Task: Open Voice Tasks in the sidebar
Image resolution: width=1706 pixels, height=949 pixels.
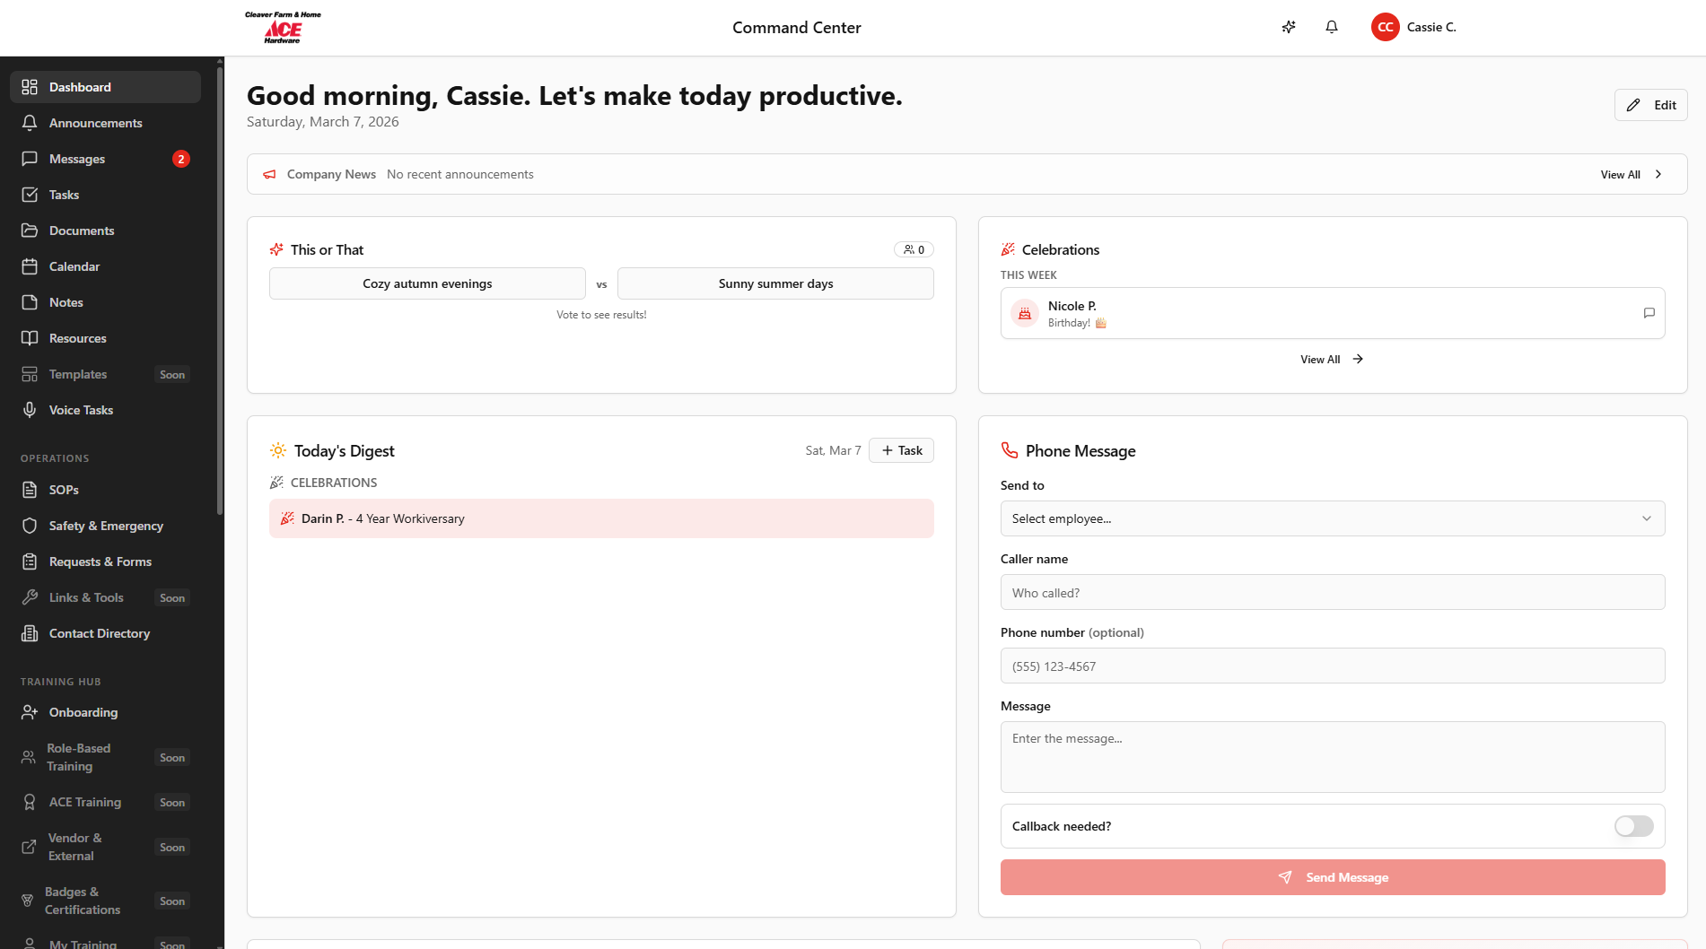Action: [x=106, y=410]
